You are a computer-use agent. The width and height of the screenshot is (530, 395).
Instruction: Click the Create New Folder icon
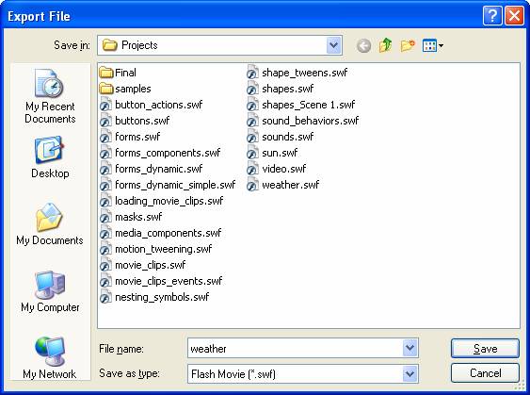(408, 45)
